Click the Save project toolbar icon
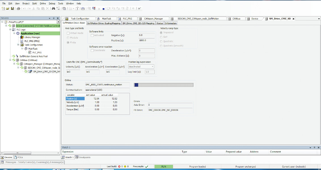The image size is (321, 170). [12, 8]
